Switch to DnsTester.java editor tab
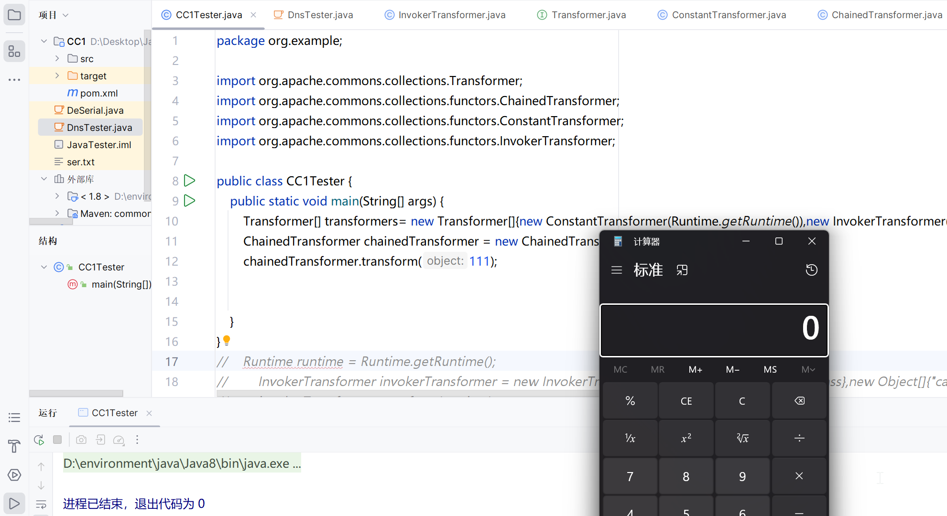The height and width of the screenshot is (516, 947). (x=320, y=15)
